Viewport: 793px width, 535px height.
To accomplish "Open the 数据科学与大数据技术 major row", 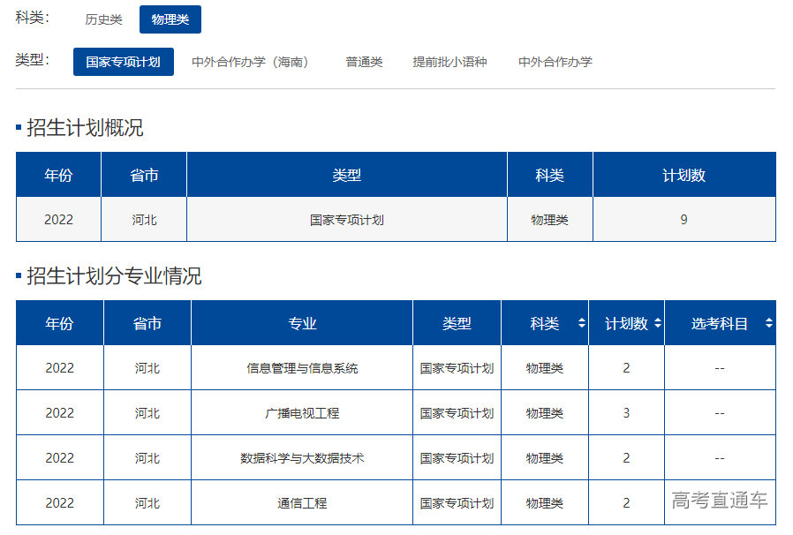I will (x=302, y=457).
